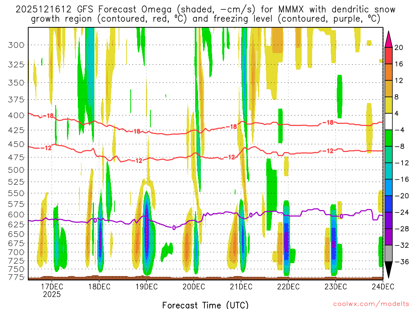Select the 21DEC tick label on the time axis
413x309 pixels.
[x=241, y=286]
